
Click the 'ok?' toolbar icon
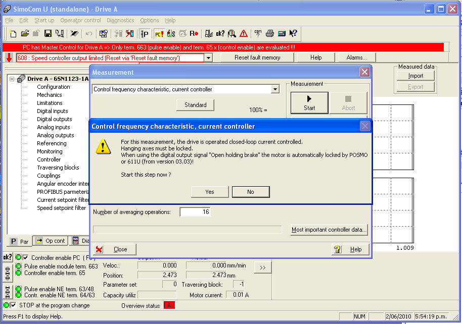pos(220,33)
